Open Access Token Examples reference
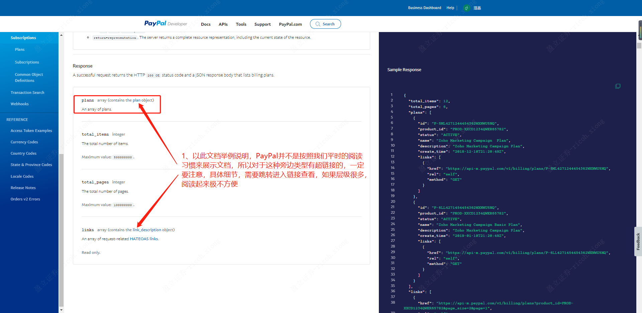Image resolution: width=642 pixels, height=313 pixels. (31, 131)
